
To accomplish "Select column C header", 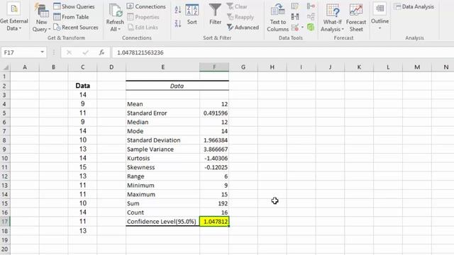I will click(x=82, y=67).
